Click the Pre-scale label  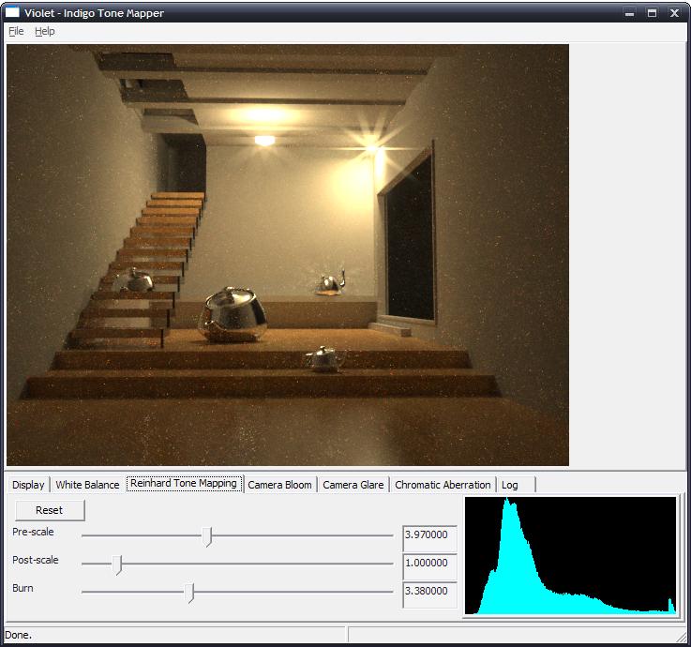(33, 532)
